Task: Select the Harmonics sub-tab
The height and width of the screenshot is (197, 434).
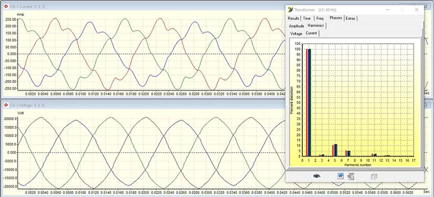Action: 316,25
